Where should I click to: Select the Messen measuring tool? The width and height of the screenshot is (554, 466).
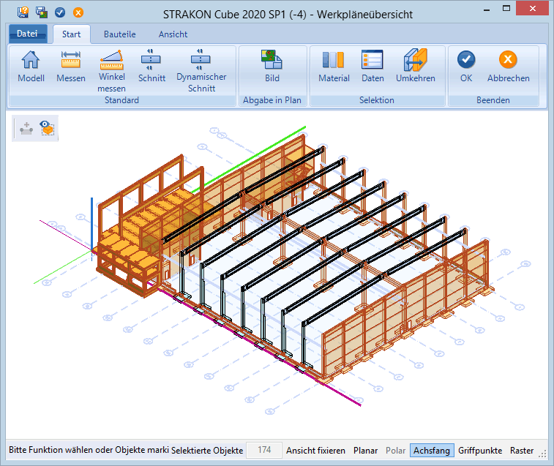[x=71, y=61]
